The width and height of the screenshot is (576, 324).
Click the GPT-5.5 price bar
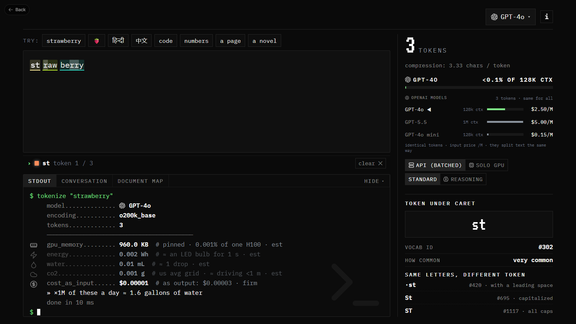click(505, 122)
